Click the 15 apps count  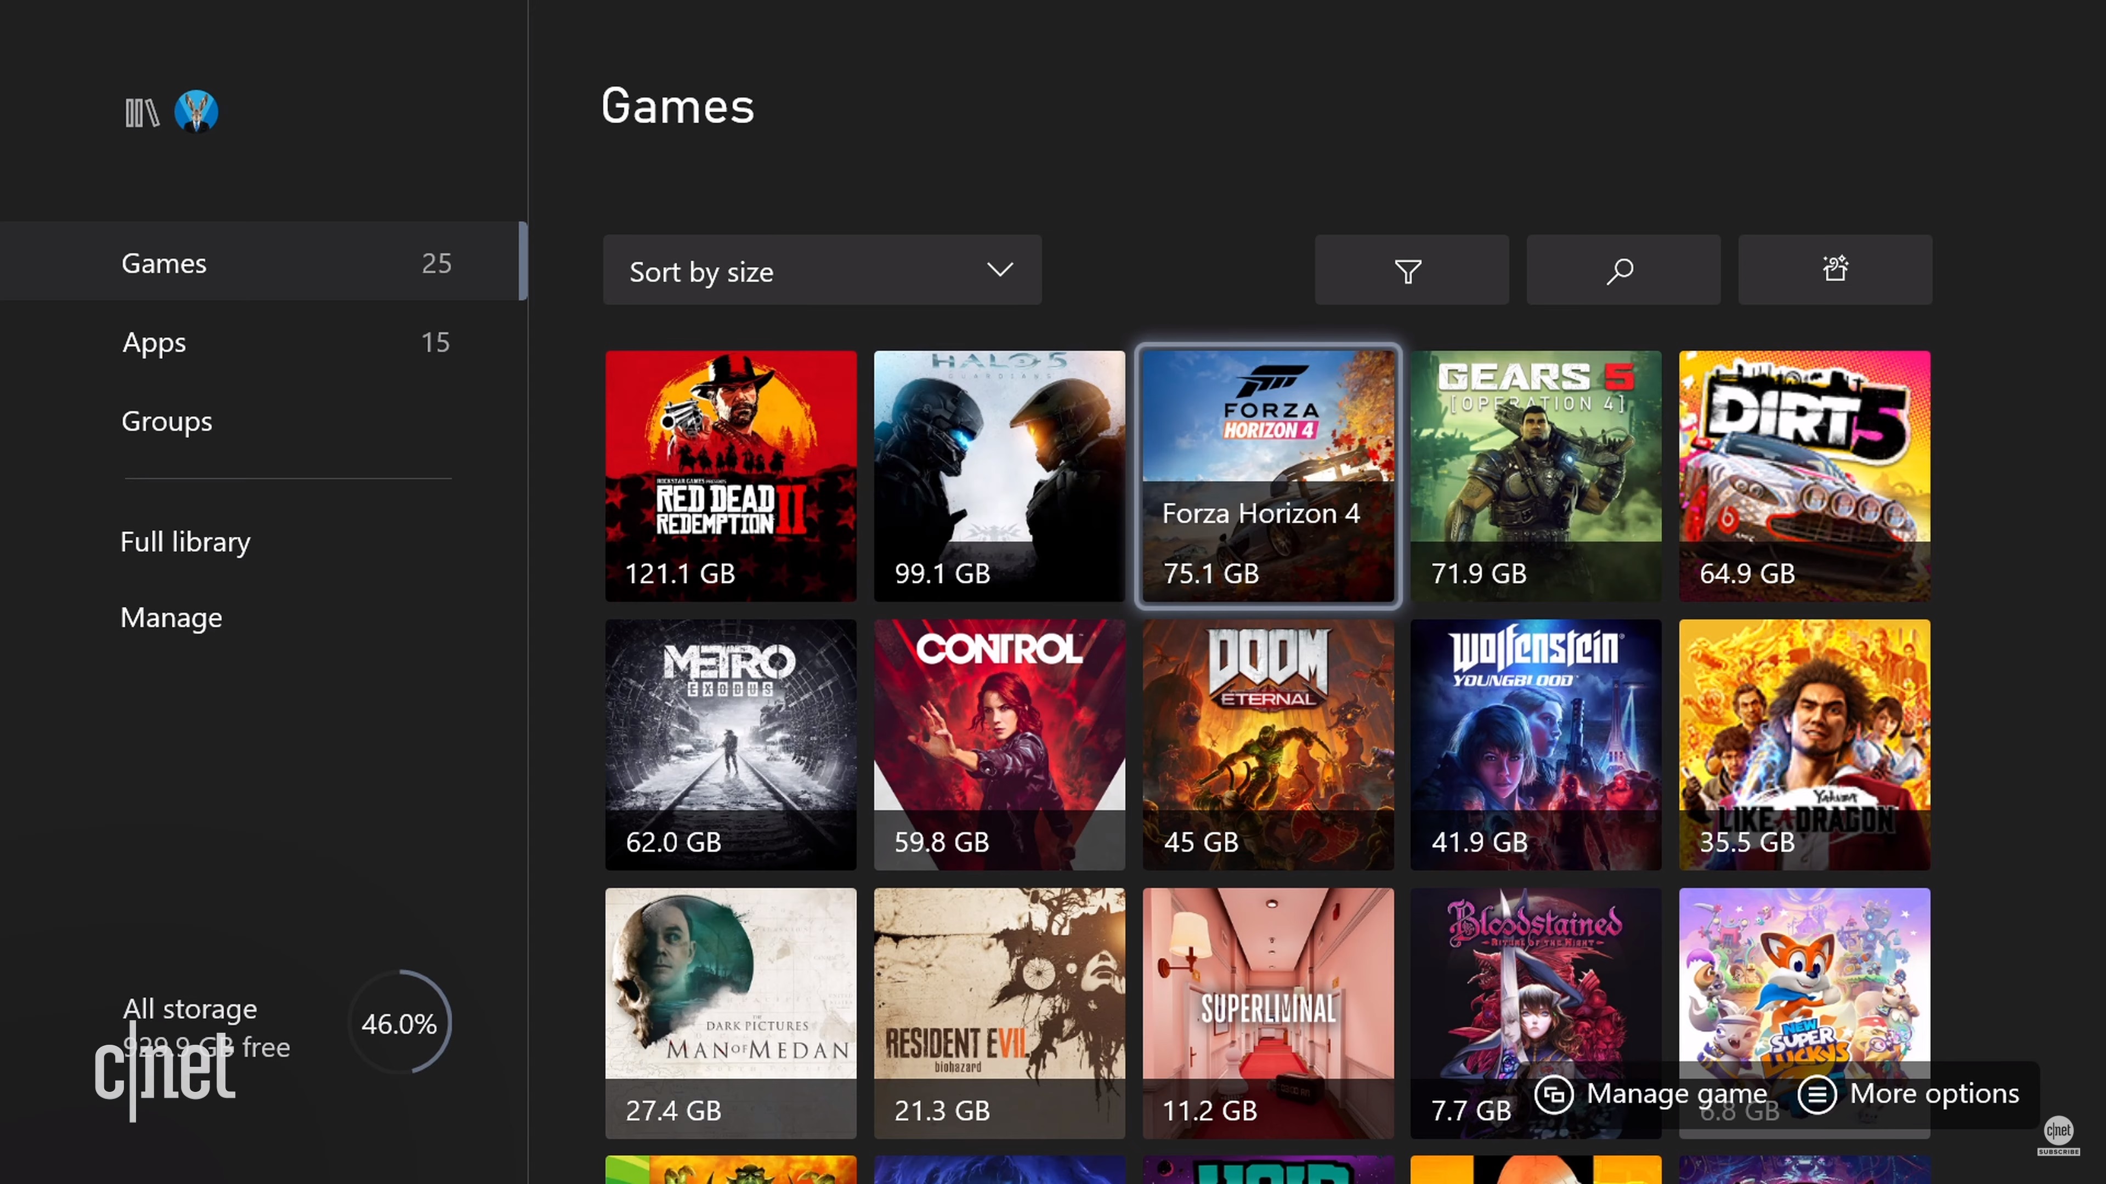click(436, 343)
